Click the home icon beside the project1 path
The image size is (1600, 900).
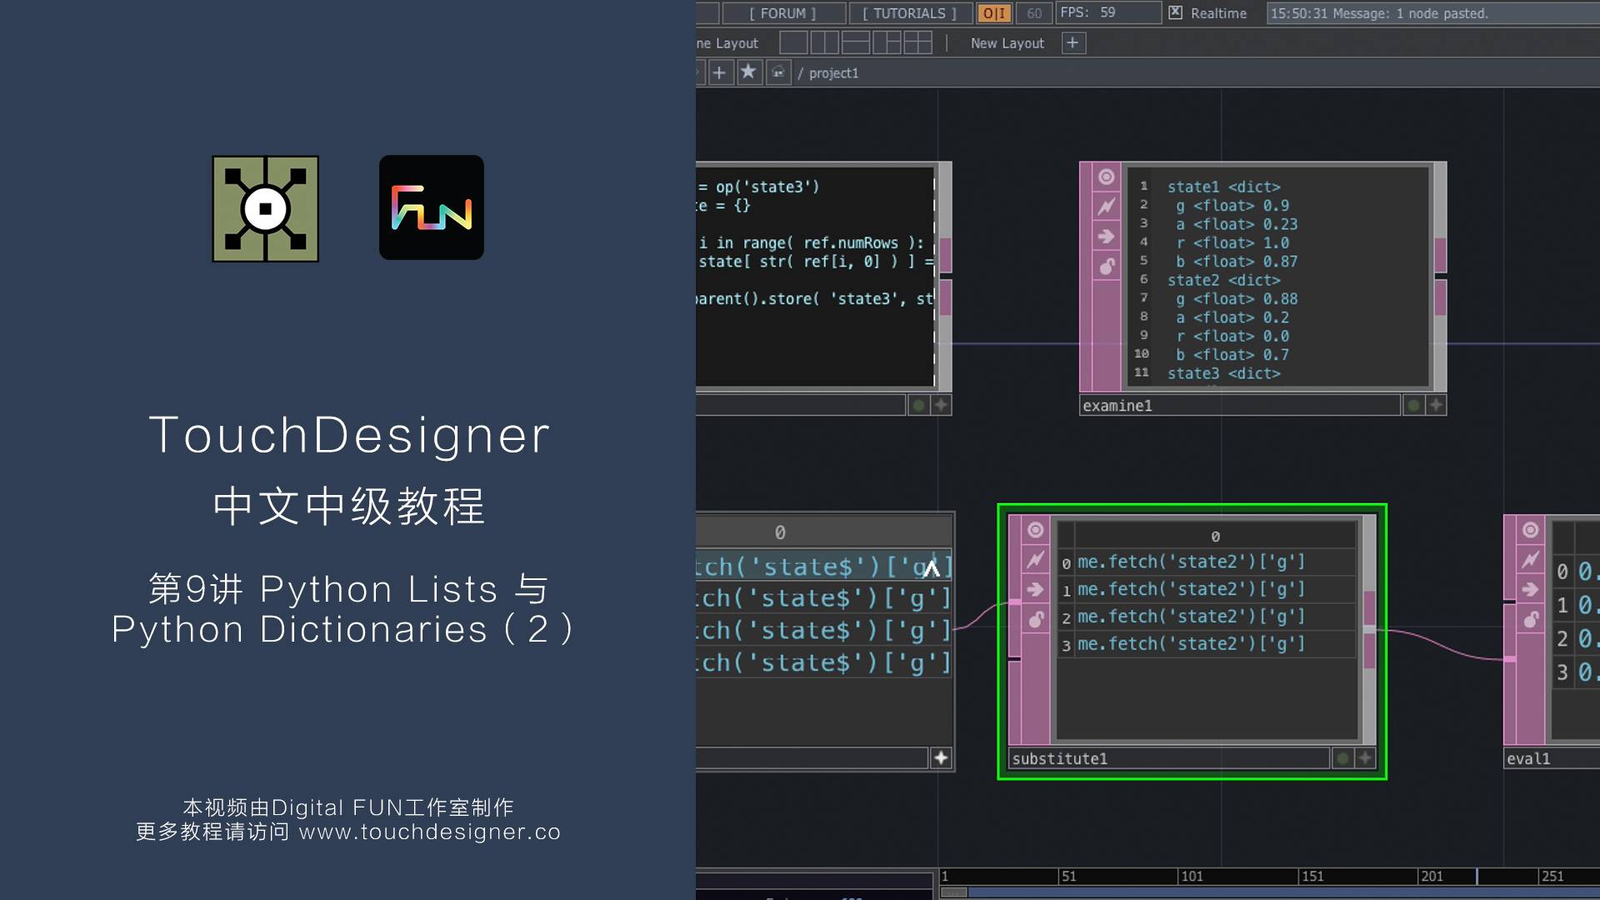(x=778, y=72)
